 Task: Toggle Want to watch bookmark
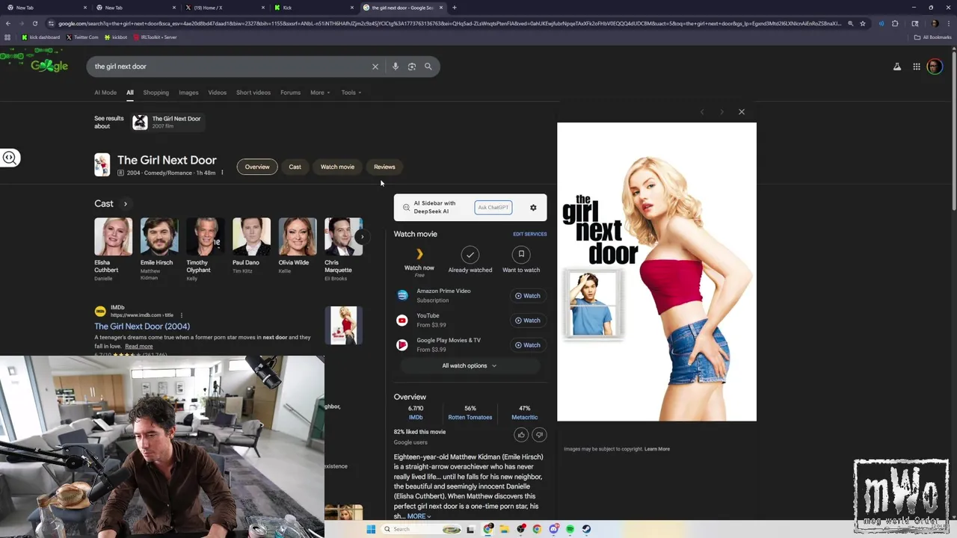click(x=521, y=255)
